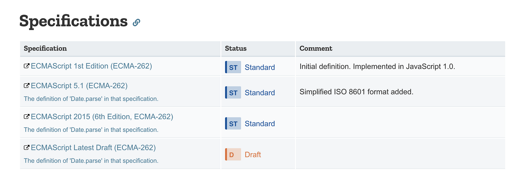The height and width of the screenshot is (190, 521).
Task: Click the orange D draft badge
Action: (233, 154)
